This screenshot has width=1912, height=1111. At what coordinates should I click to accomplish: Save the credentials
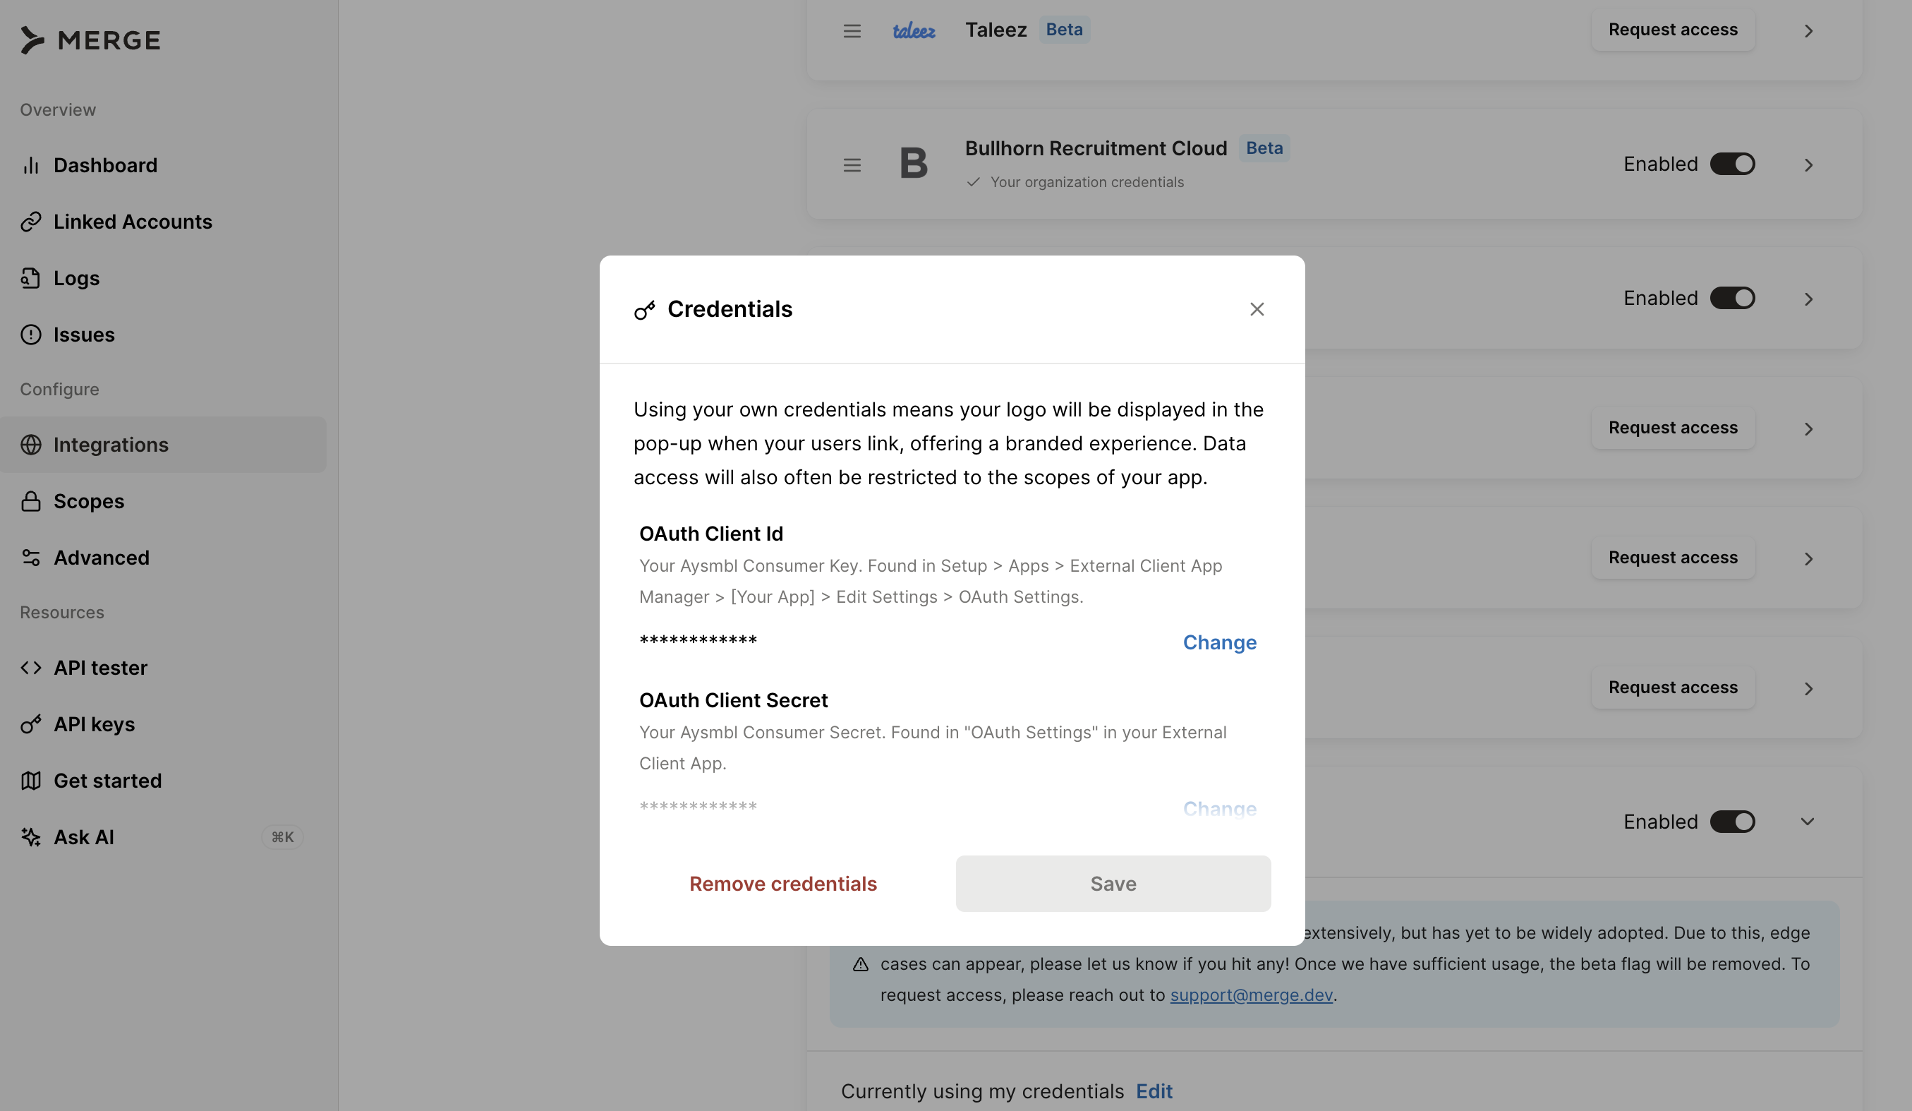coord(1113,884)
